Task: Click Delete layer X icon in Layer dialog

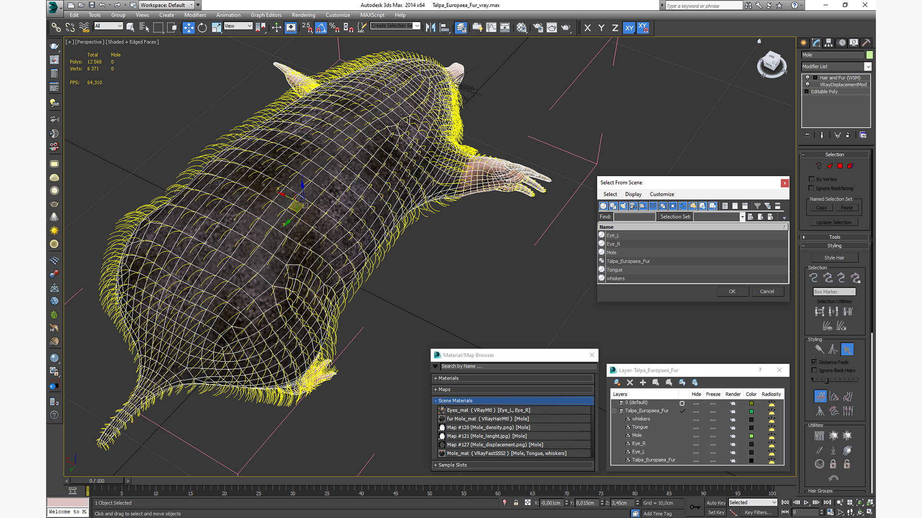Action: click(630, 382)
